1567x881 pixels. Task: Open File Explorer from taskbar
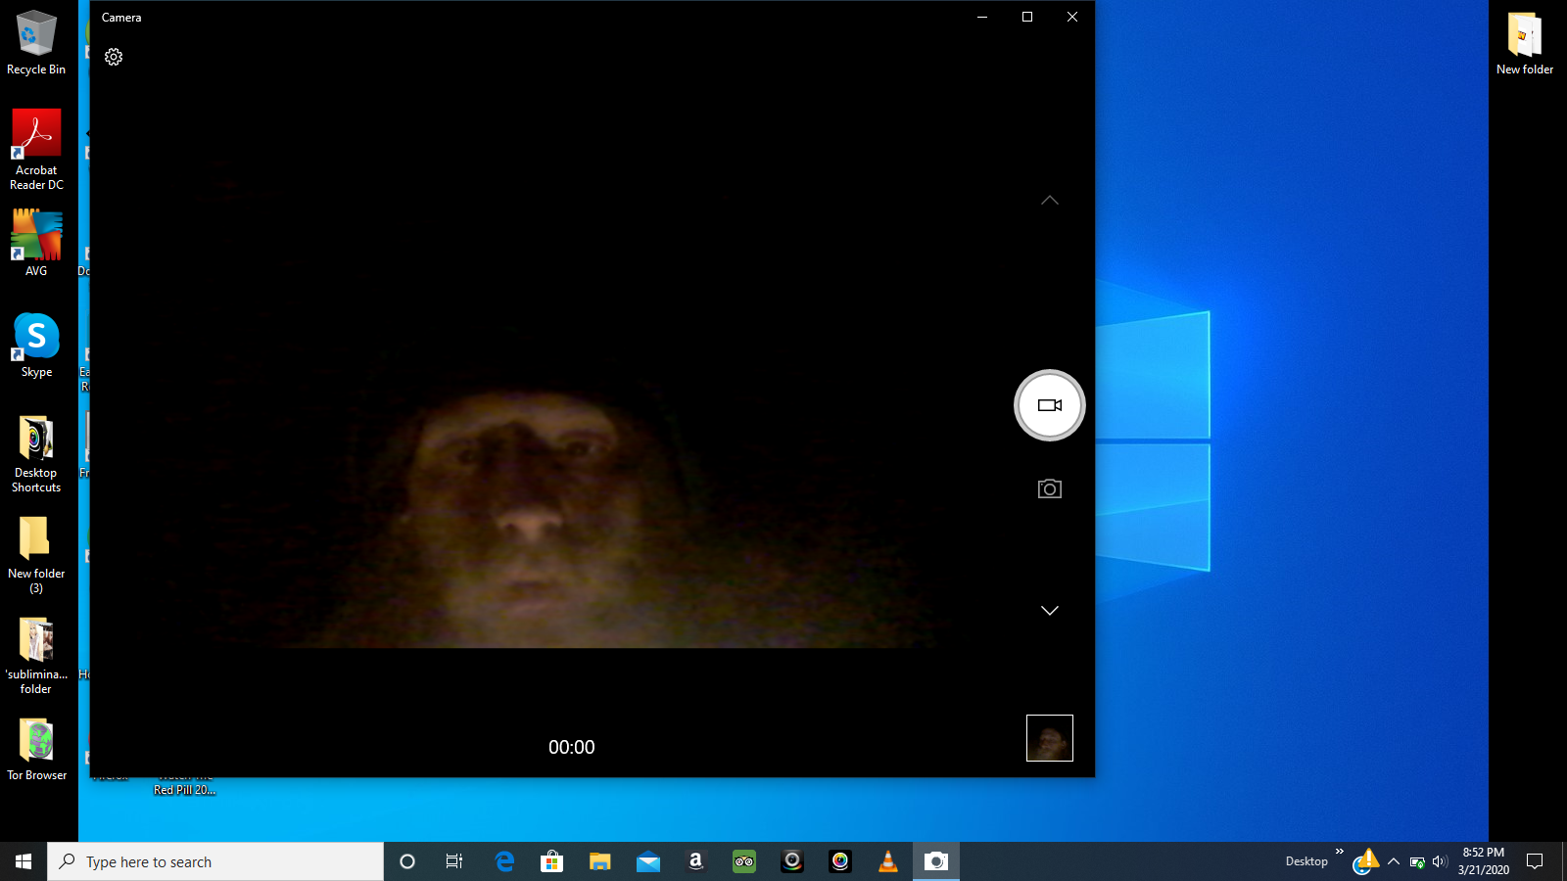600,861
